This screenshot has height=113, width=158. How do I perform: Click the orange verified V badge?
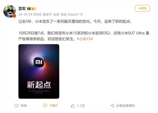[x=14, y=16]
